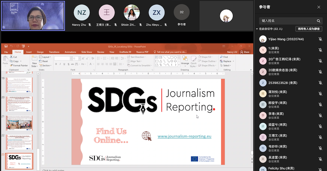Open the Align Text dropdown
The width and height of the screenshot is (327, 171).
point(135,61)
